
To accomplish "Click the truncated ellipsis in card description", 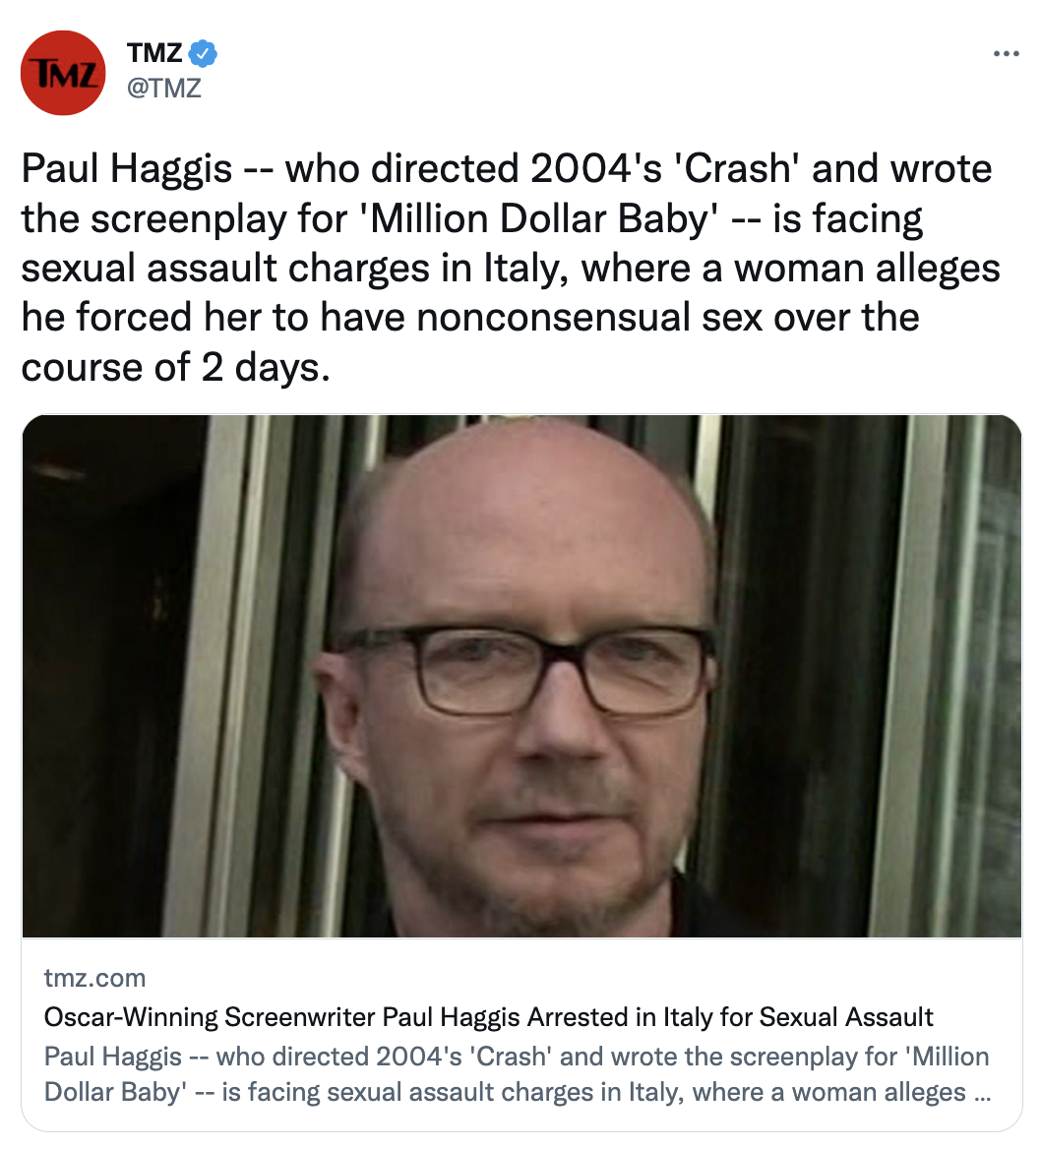I will (x=982, y=1093).
